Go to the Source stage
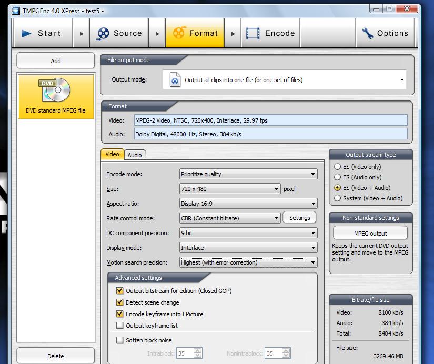The width and height of the screenshot is (434, 364). pyautogui.click(x=119, y=34)
